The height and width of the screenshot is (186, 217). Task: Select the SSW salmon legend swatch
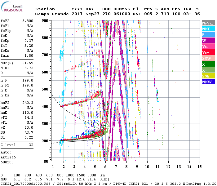(x=208, y=58)
